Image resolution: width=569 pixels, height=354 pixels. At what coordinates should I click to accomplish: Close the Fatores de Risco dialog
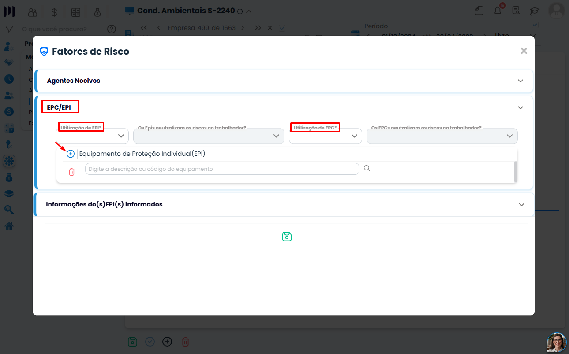click(x=524, y=51)
